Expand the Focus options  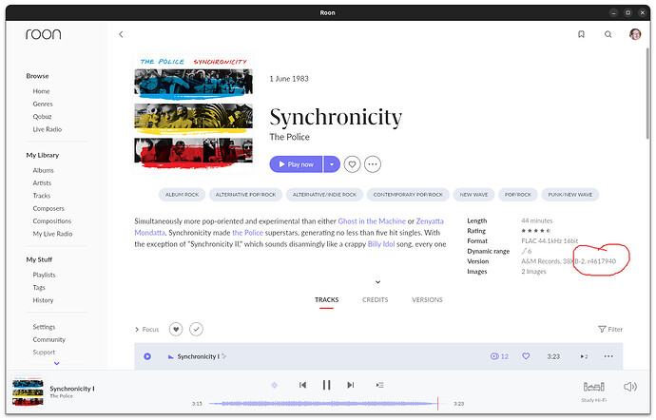[x=146, y=330]
